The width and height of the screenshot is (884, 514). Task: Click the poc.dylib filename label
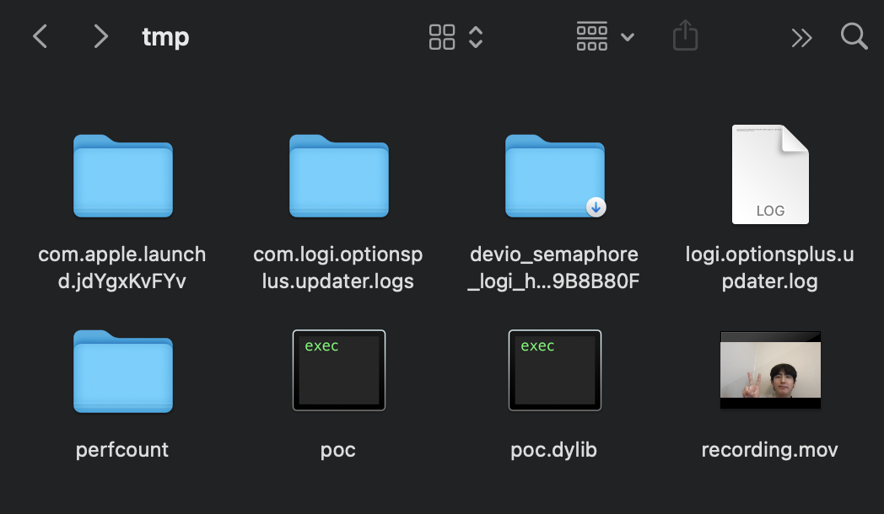(x=553, y=450)
